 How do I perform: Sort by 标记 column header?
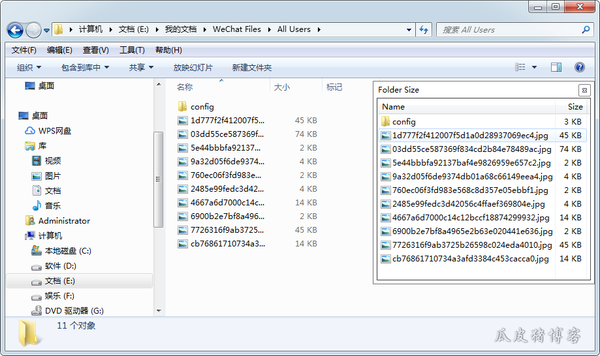334,87
